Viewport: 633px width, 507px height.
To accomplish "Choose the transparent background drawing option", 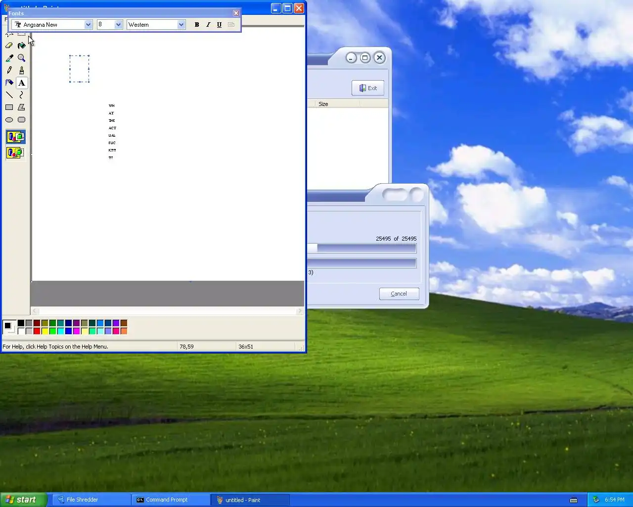I will [15, 152].
